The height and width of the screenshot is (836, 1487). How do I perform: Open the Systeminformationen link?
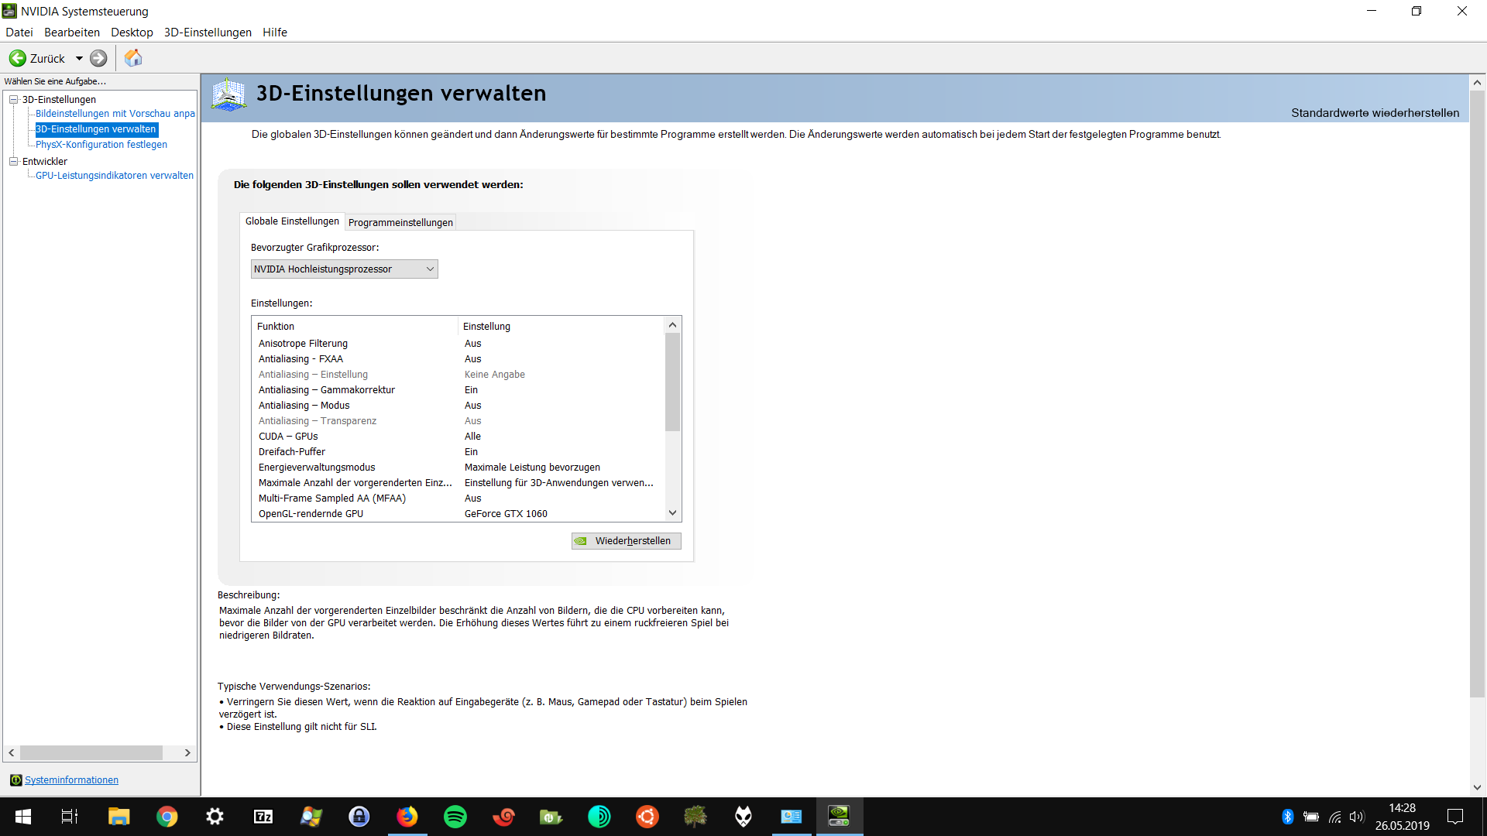click(x=71, y=780)
